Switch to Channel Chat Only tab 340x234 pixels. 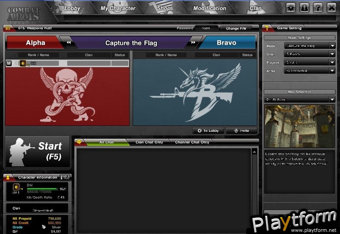click(192, 142)
